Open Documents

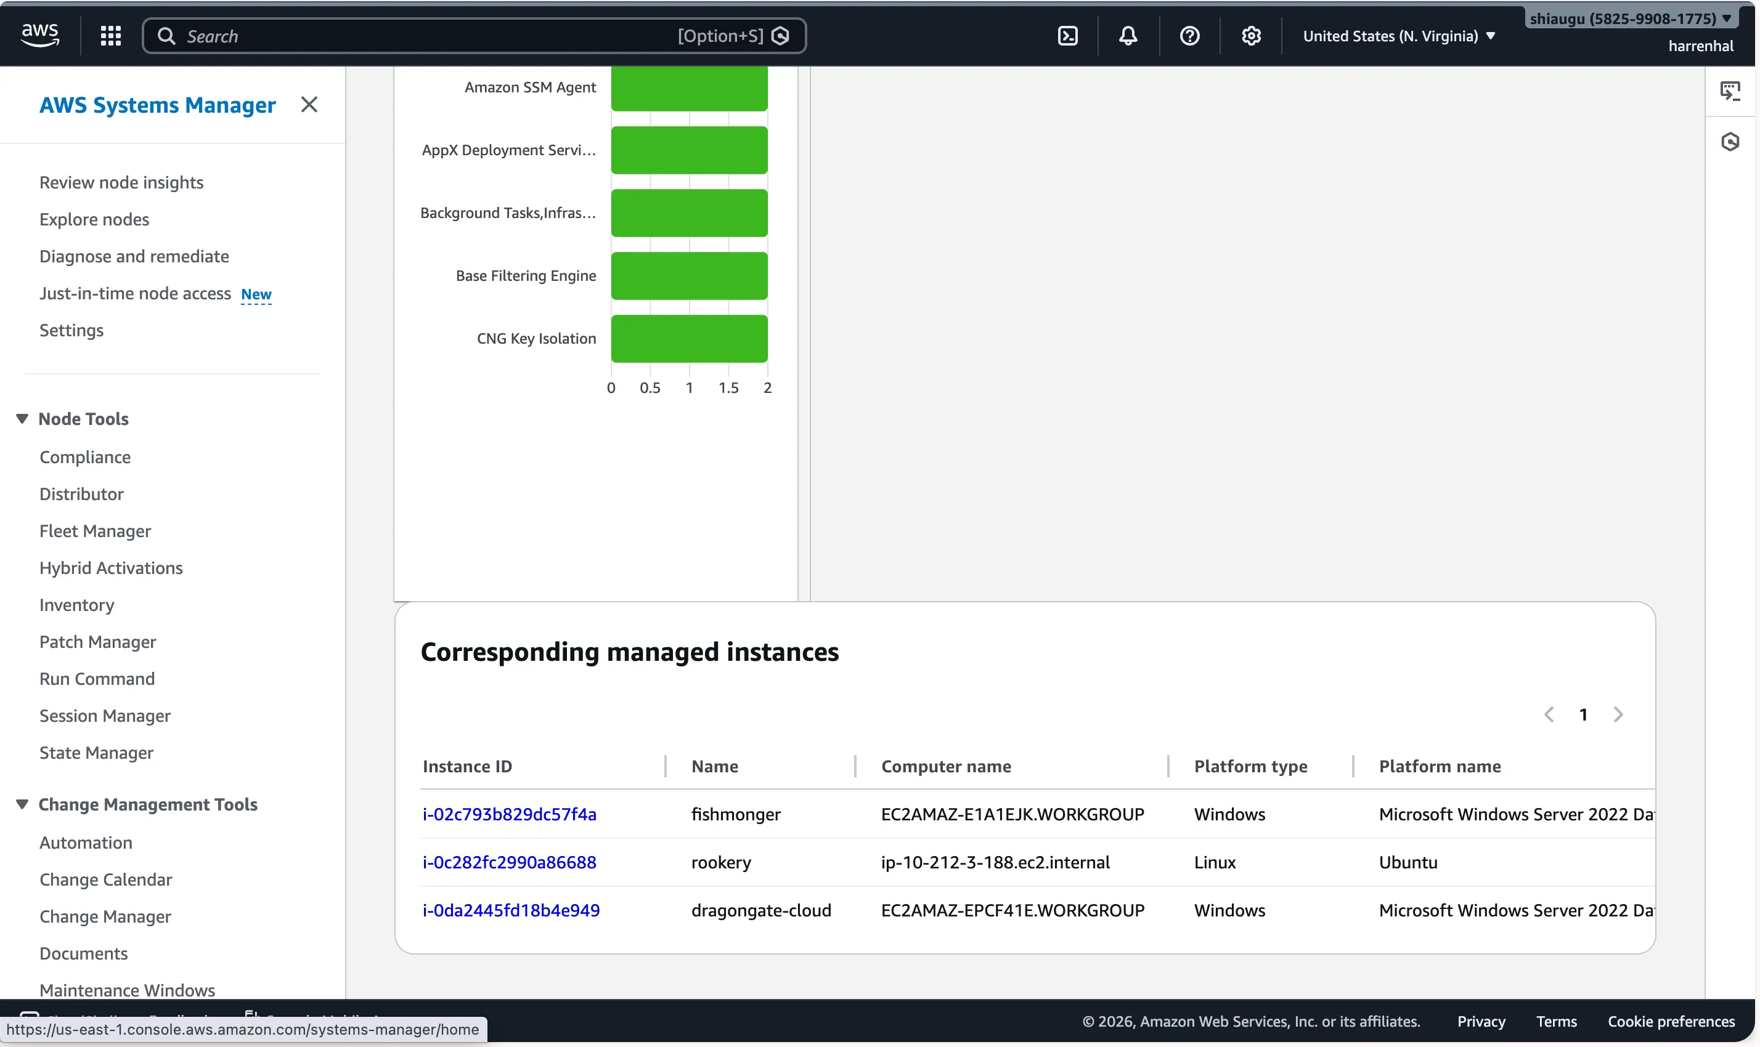click(x=83, y=954)
